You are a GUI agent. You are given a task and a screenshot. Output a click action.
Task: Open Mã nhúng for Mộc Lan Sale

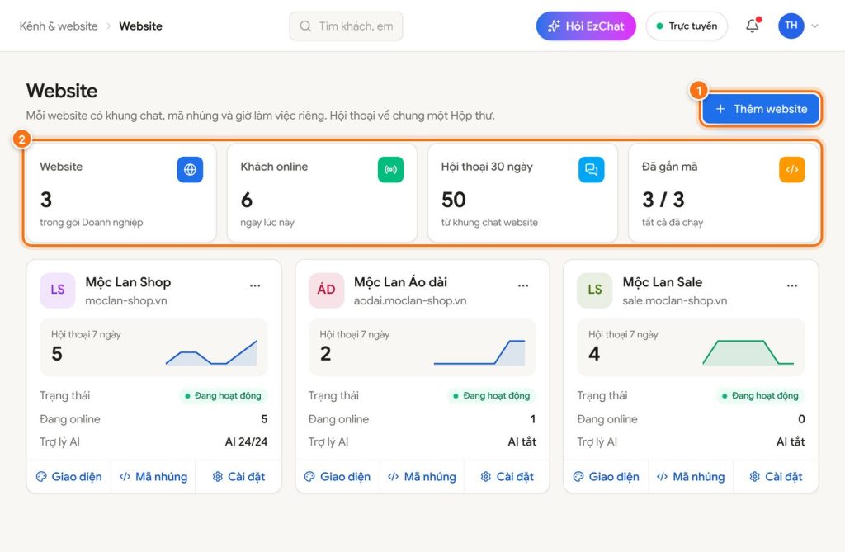pos(691,477)
